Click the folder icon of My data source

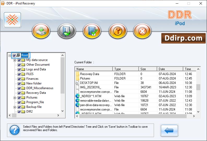click(x=23, y=60)
